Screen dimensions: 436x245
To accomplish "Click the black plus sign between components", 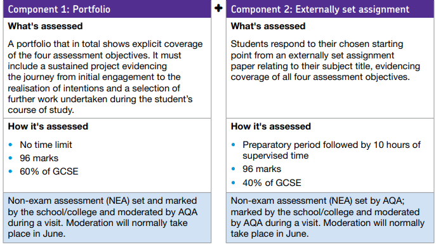I will tap(218, 8).
